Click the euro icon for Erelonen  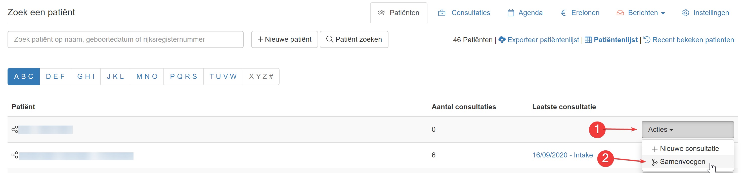pos(563,13)
